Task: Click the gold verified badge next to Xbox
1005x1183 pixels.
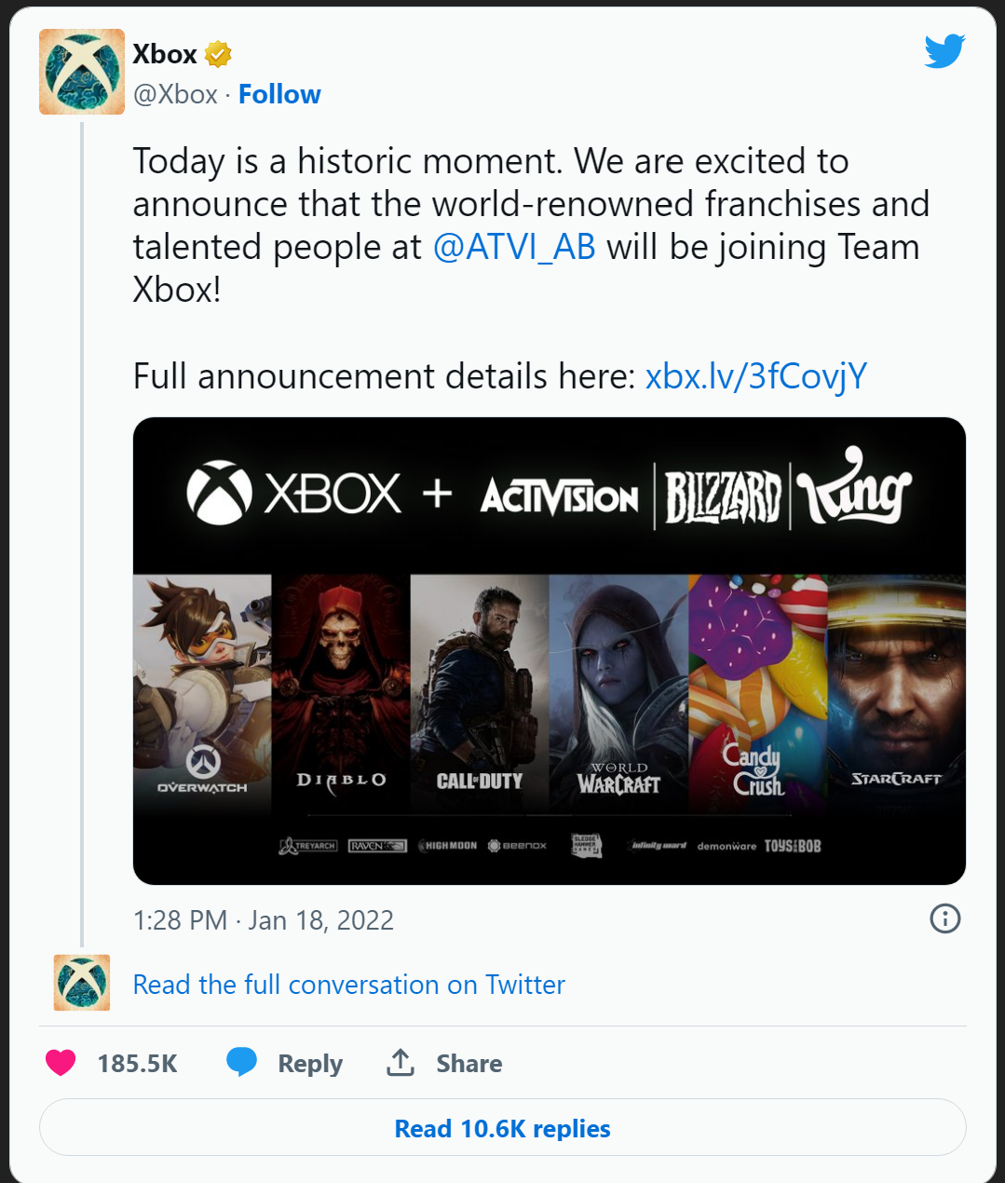Action: pos(218,54)
